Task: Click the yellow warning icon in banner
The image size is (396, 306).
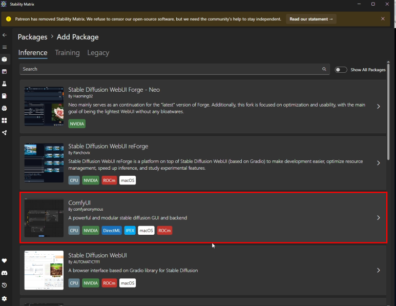Action: click(x=9, y=19)
